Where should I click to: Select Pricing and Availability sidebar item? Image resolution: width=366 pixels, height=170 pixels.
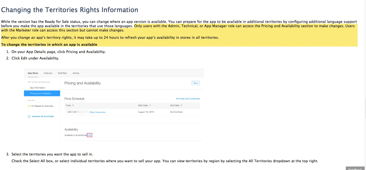point(41,93)
